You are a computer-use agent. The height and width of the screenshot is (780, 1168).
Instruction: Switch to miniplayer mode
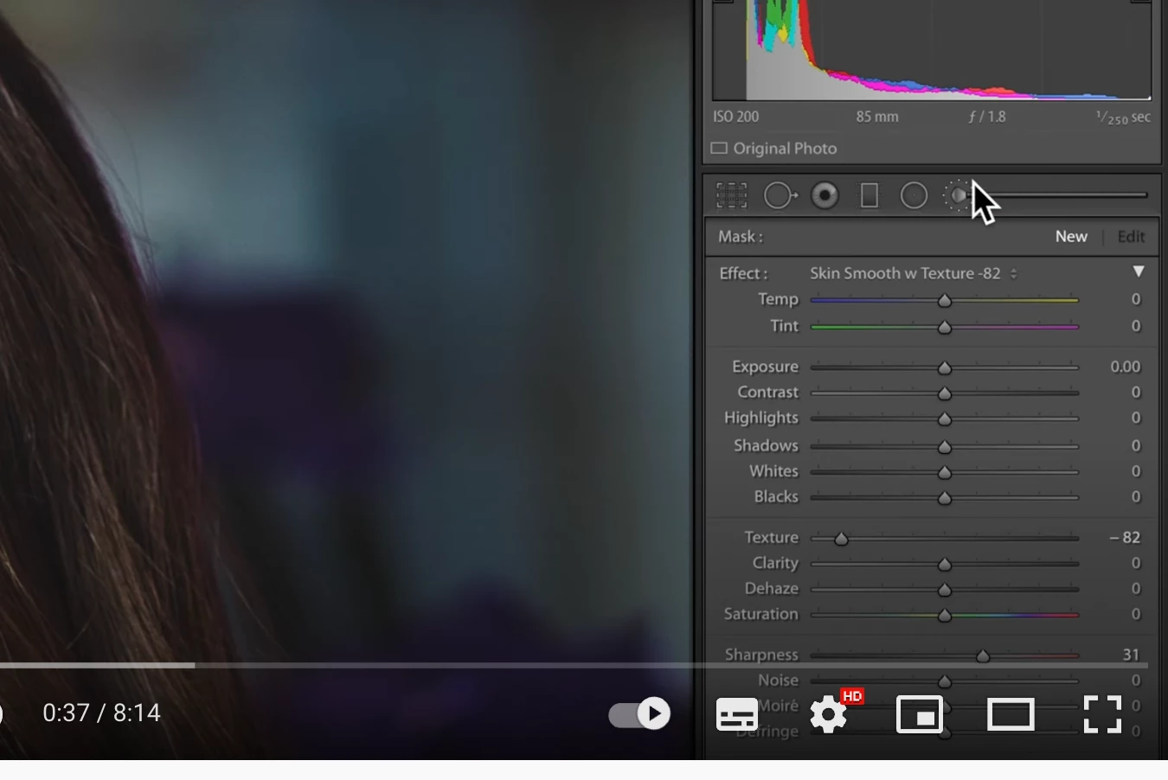coord(920,714)
